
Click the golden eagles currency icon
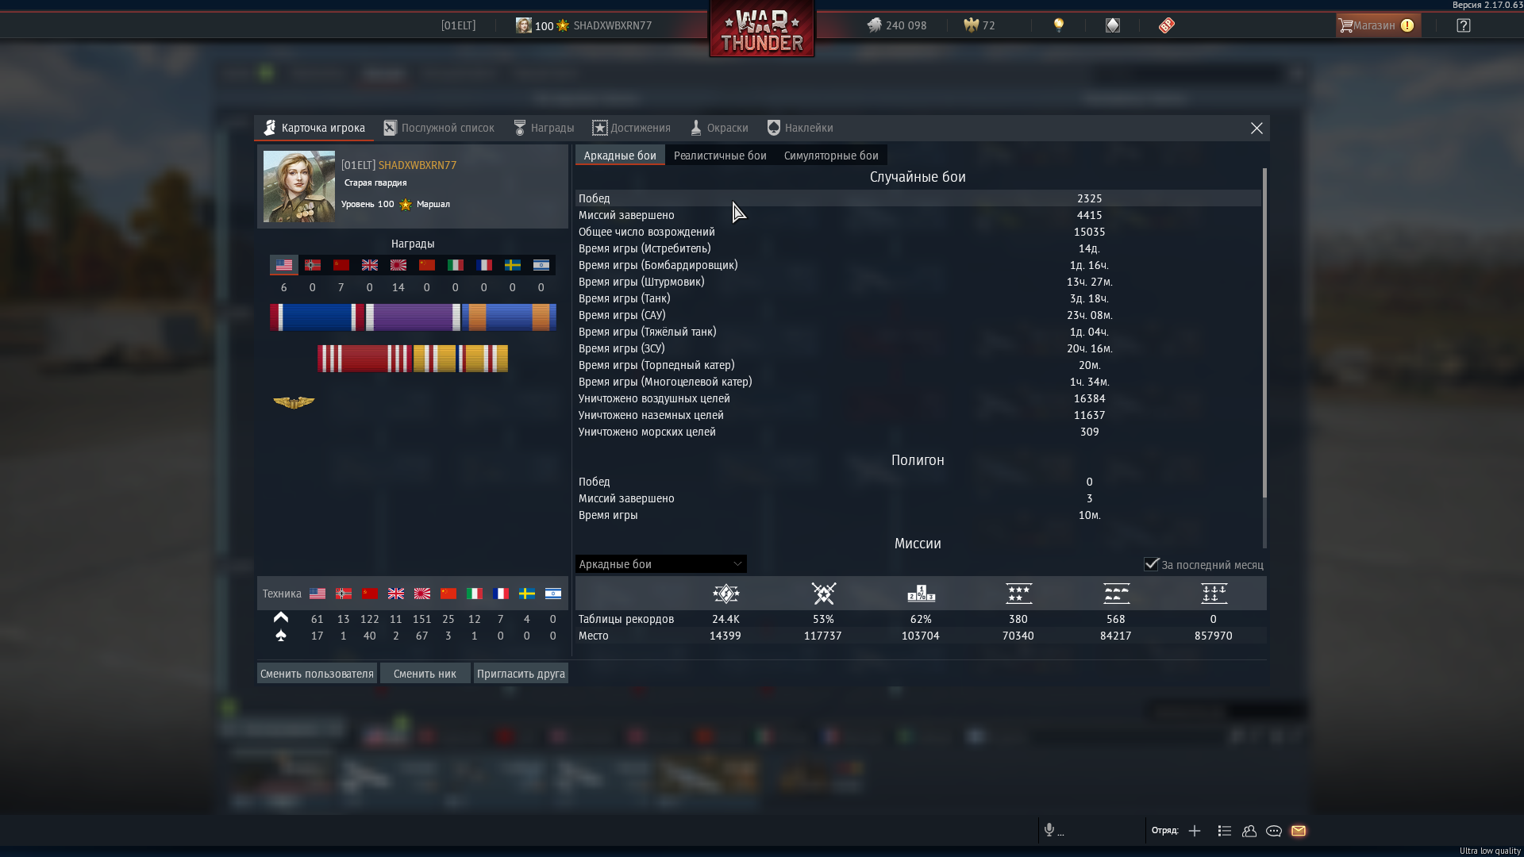[x=971, y=25]
